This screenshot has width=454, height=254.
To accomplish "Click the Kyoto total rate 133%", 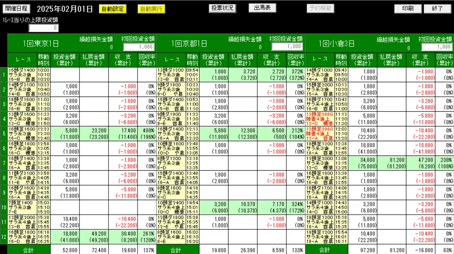I will [x=296, y=250].
